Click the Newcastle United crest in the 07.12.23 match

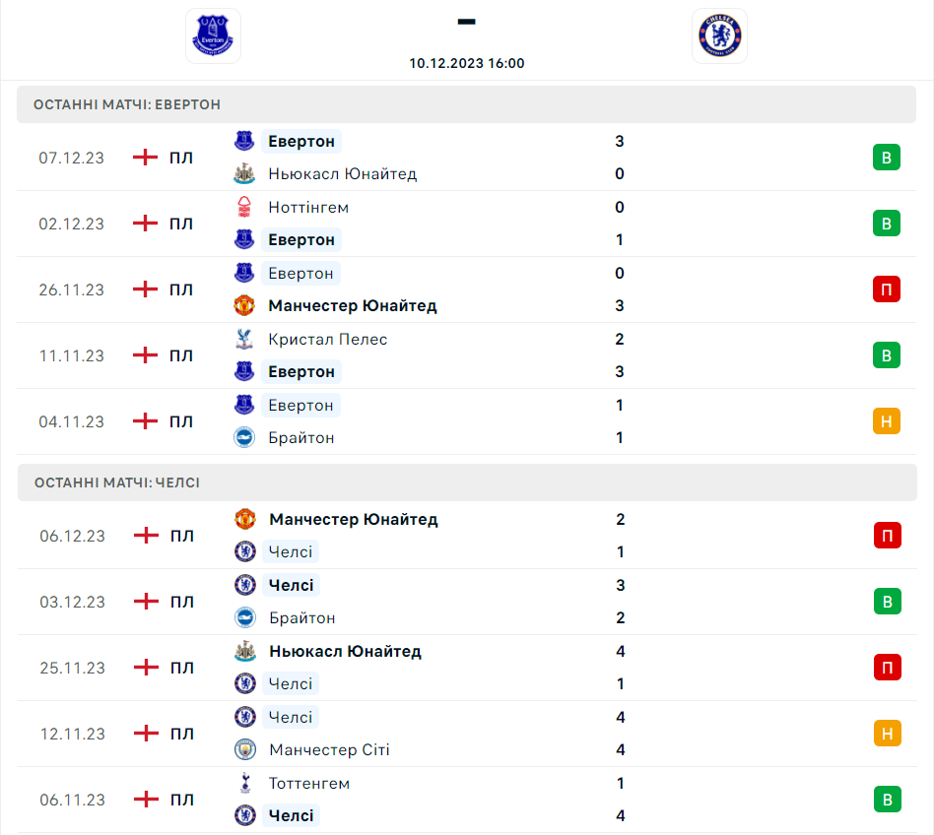244,174
